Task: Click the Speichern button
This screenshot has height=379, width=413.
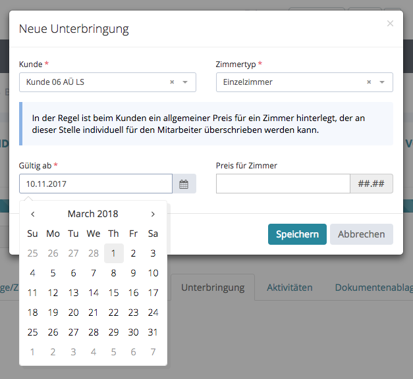Action: pos(297,234)
